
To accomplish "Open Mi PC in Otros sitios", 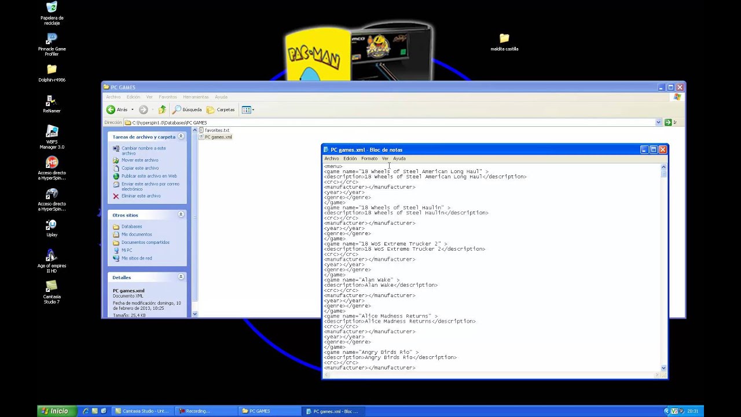I will click(x=127, y=250).
